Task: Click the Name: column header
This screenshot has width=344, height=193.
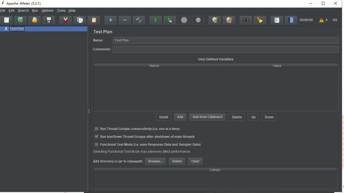Action: (x=154, y=66)
